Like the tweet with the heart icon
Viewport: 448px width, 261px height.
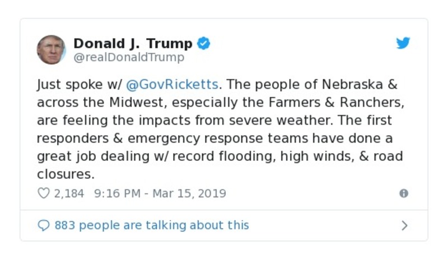43,193
